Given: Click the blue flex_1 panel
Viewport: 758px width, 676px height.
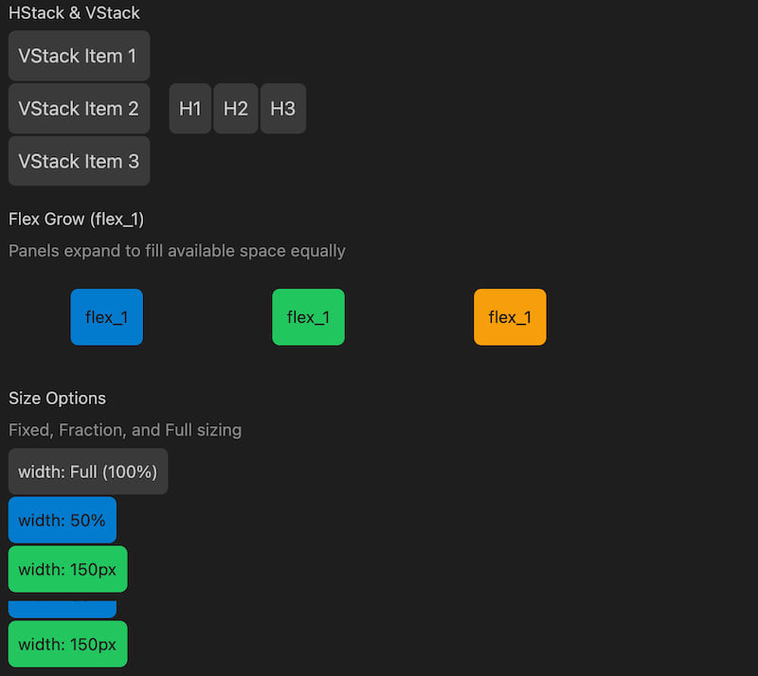Looking at the screenshot, I should [107, 317].
